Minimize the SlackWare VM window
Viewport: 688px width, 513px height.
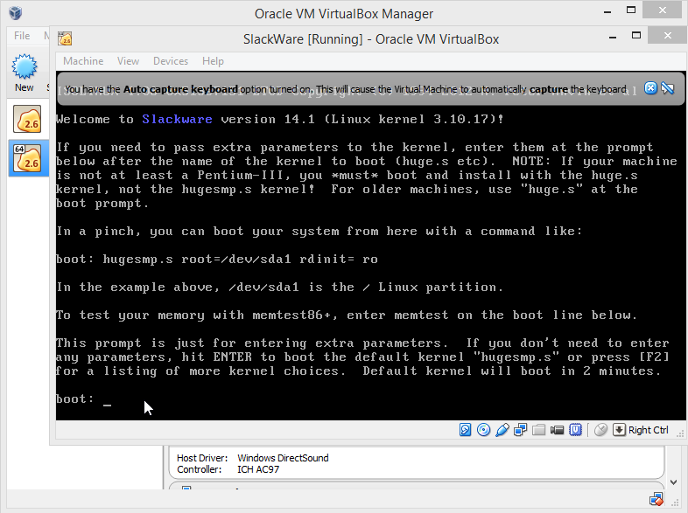[613, 38]
